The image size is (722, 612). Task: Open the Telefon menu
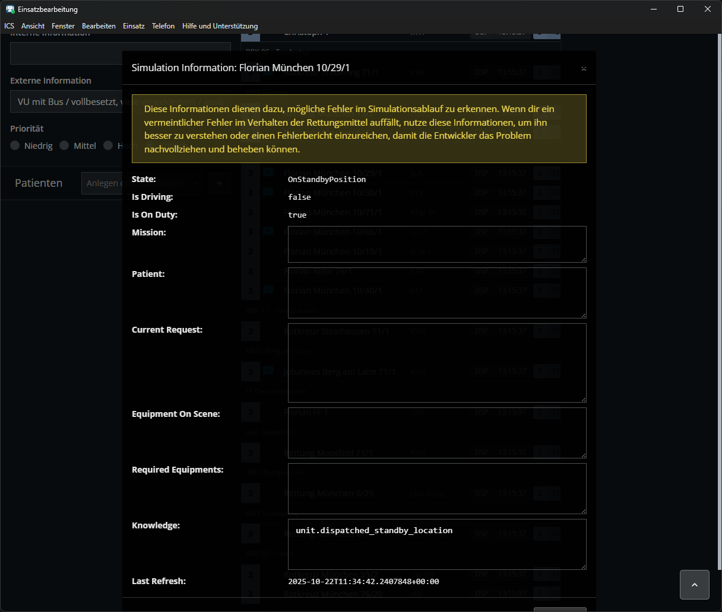(163, 26)
